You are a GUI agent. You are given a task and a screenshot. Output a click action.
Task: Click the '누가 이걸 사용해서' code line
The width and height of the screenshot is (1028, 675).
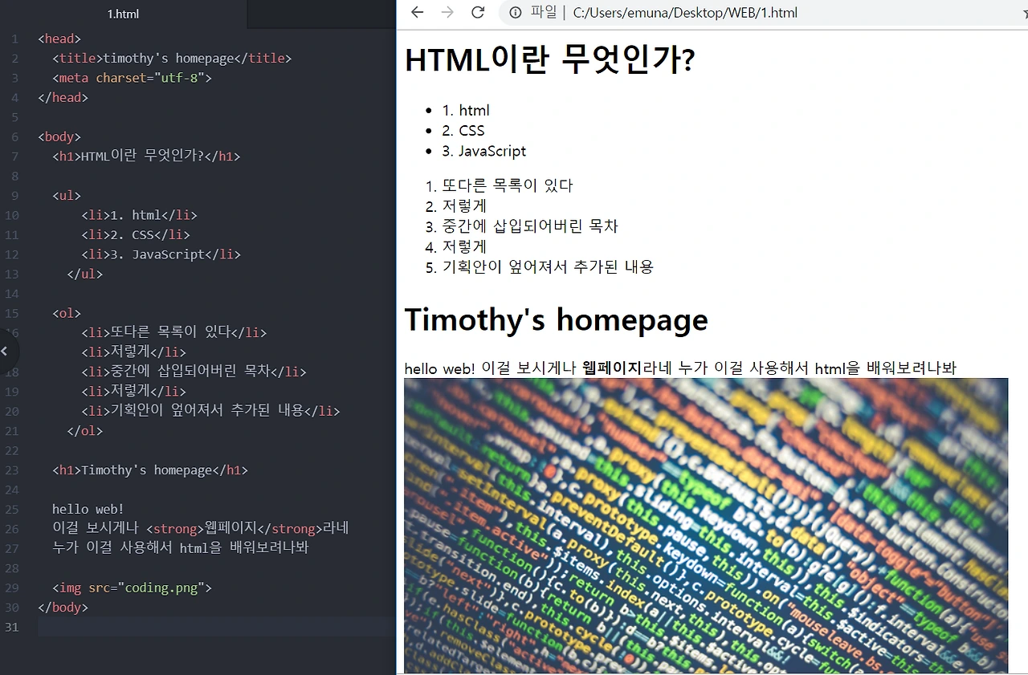tap(181, 548)
